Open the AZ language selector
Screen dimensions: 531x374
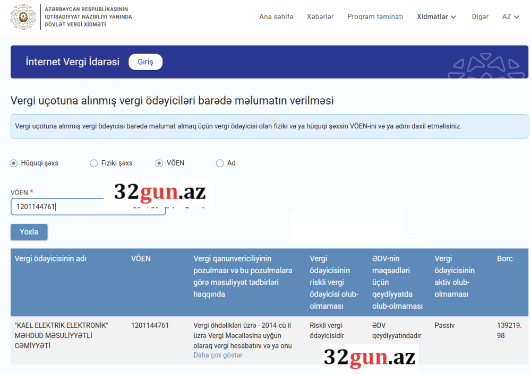click(510, 17)
